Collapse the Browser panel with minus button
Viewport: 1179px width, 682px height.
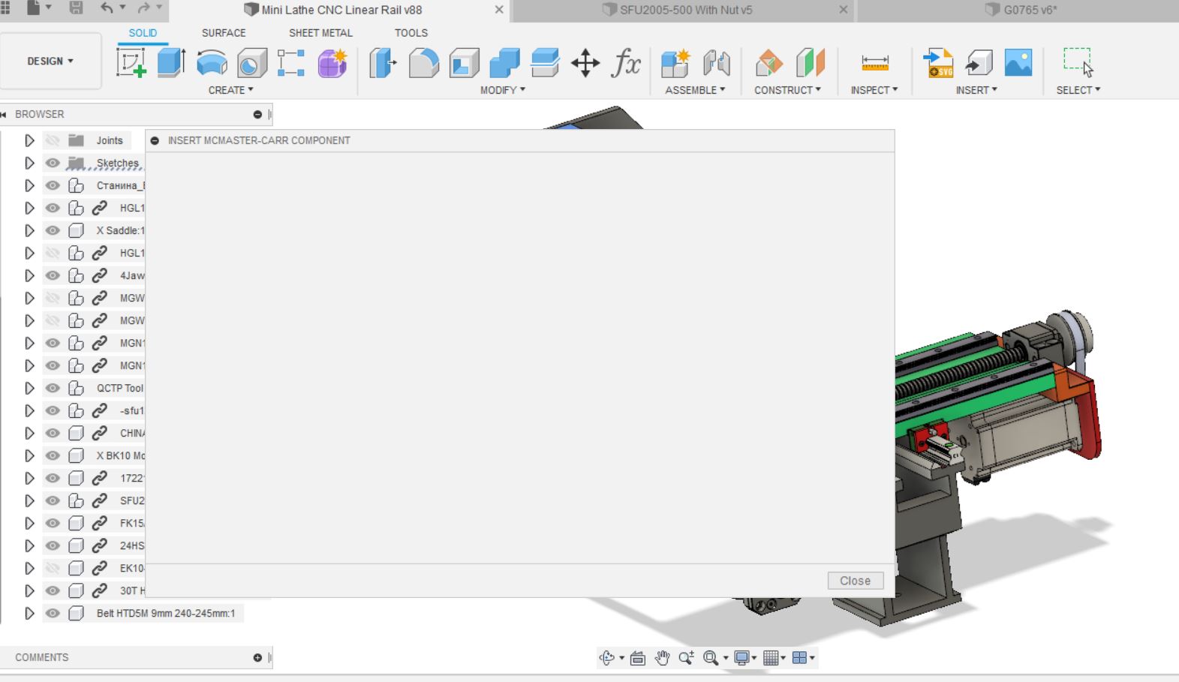pyautogui.click(x=258, y=115)
